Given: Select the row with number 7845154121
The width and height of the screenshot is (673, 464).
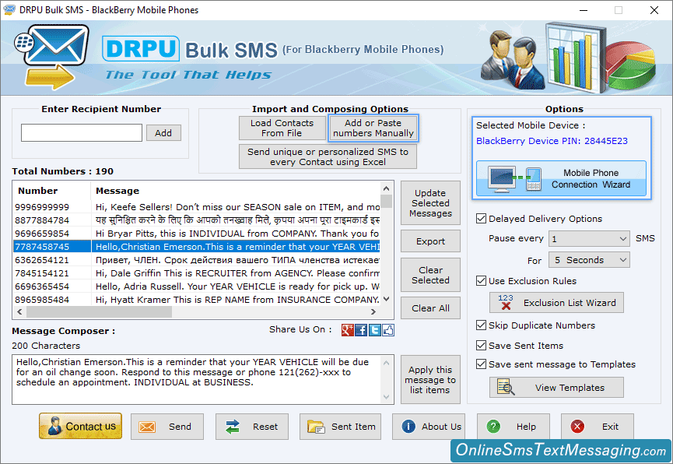Looking at the screenshot, I should tap(197, 273).
